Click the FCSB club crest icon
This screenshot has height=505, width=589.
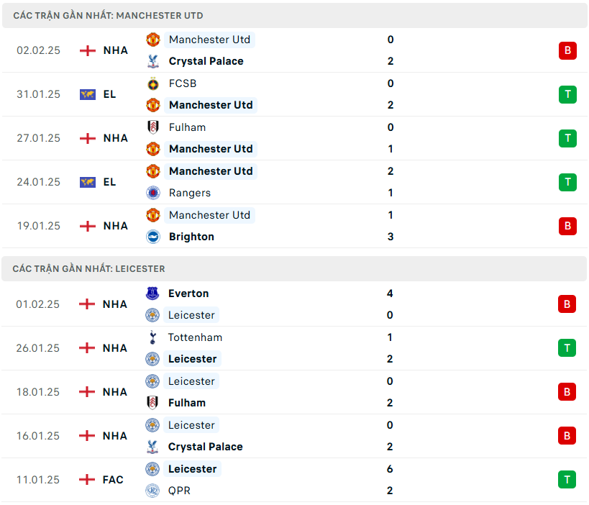pyautogui.click(x=152, y=83)
